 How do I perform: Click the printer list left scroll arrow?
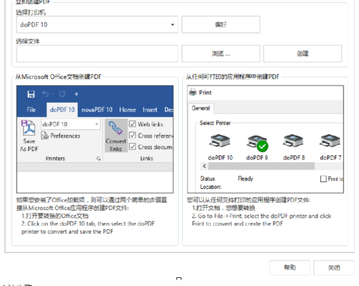click(204, 166)
